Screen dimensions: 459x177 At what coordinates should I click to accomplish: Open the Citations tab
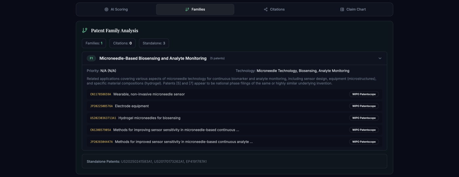point(274,9)
